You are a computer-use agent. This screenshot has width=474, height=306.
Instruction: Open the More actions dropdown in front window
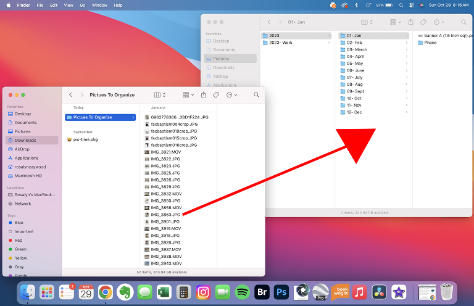tap(231, 95)
